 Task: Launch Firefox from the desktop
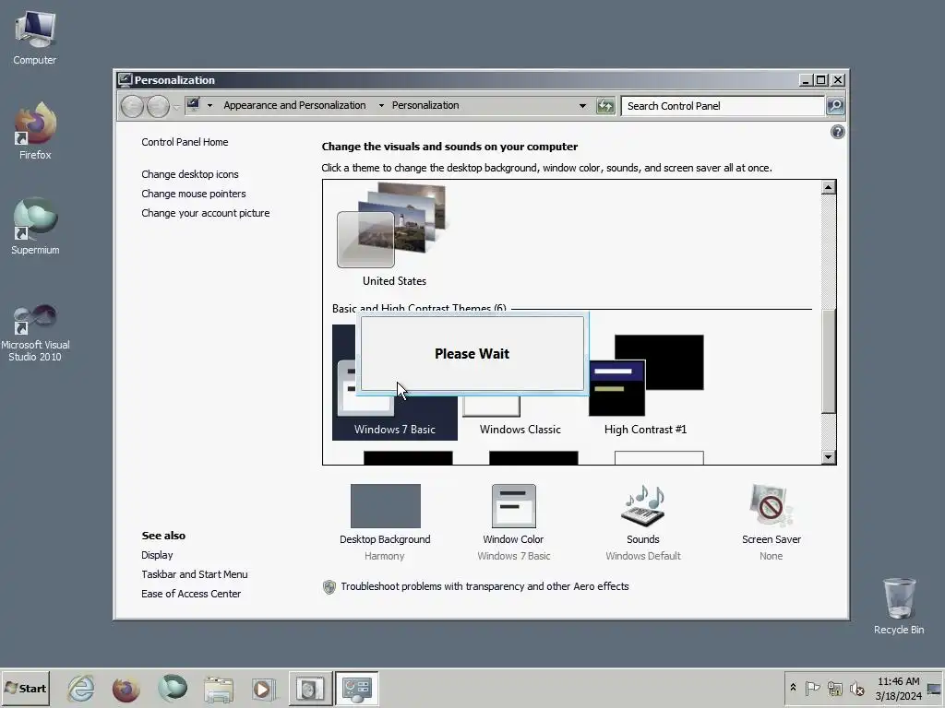click(x=35, y=131)
